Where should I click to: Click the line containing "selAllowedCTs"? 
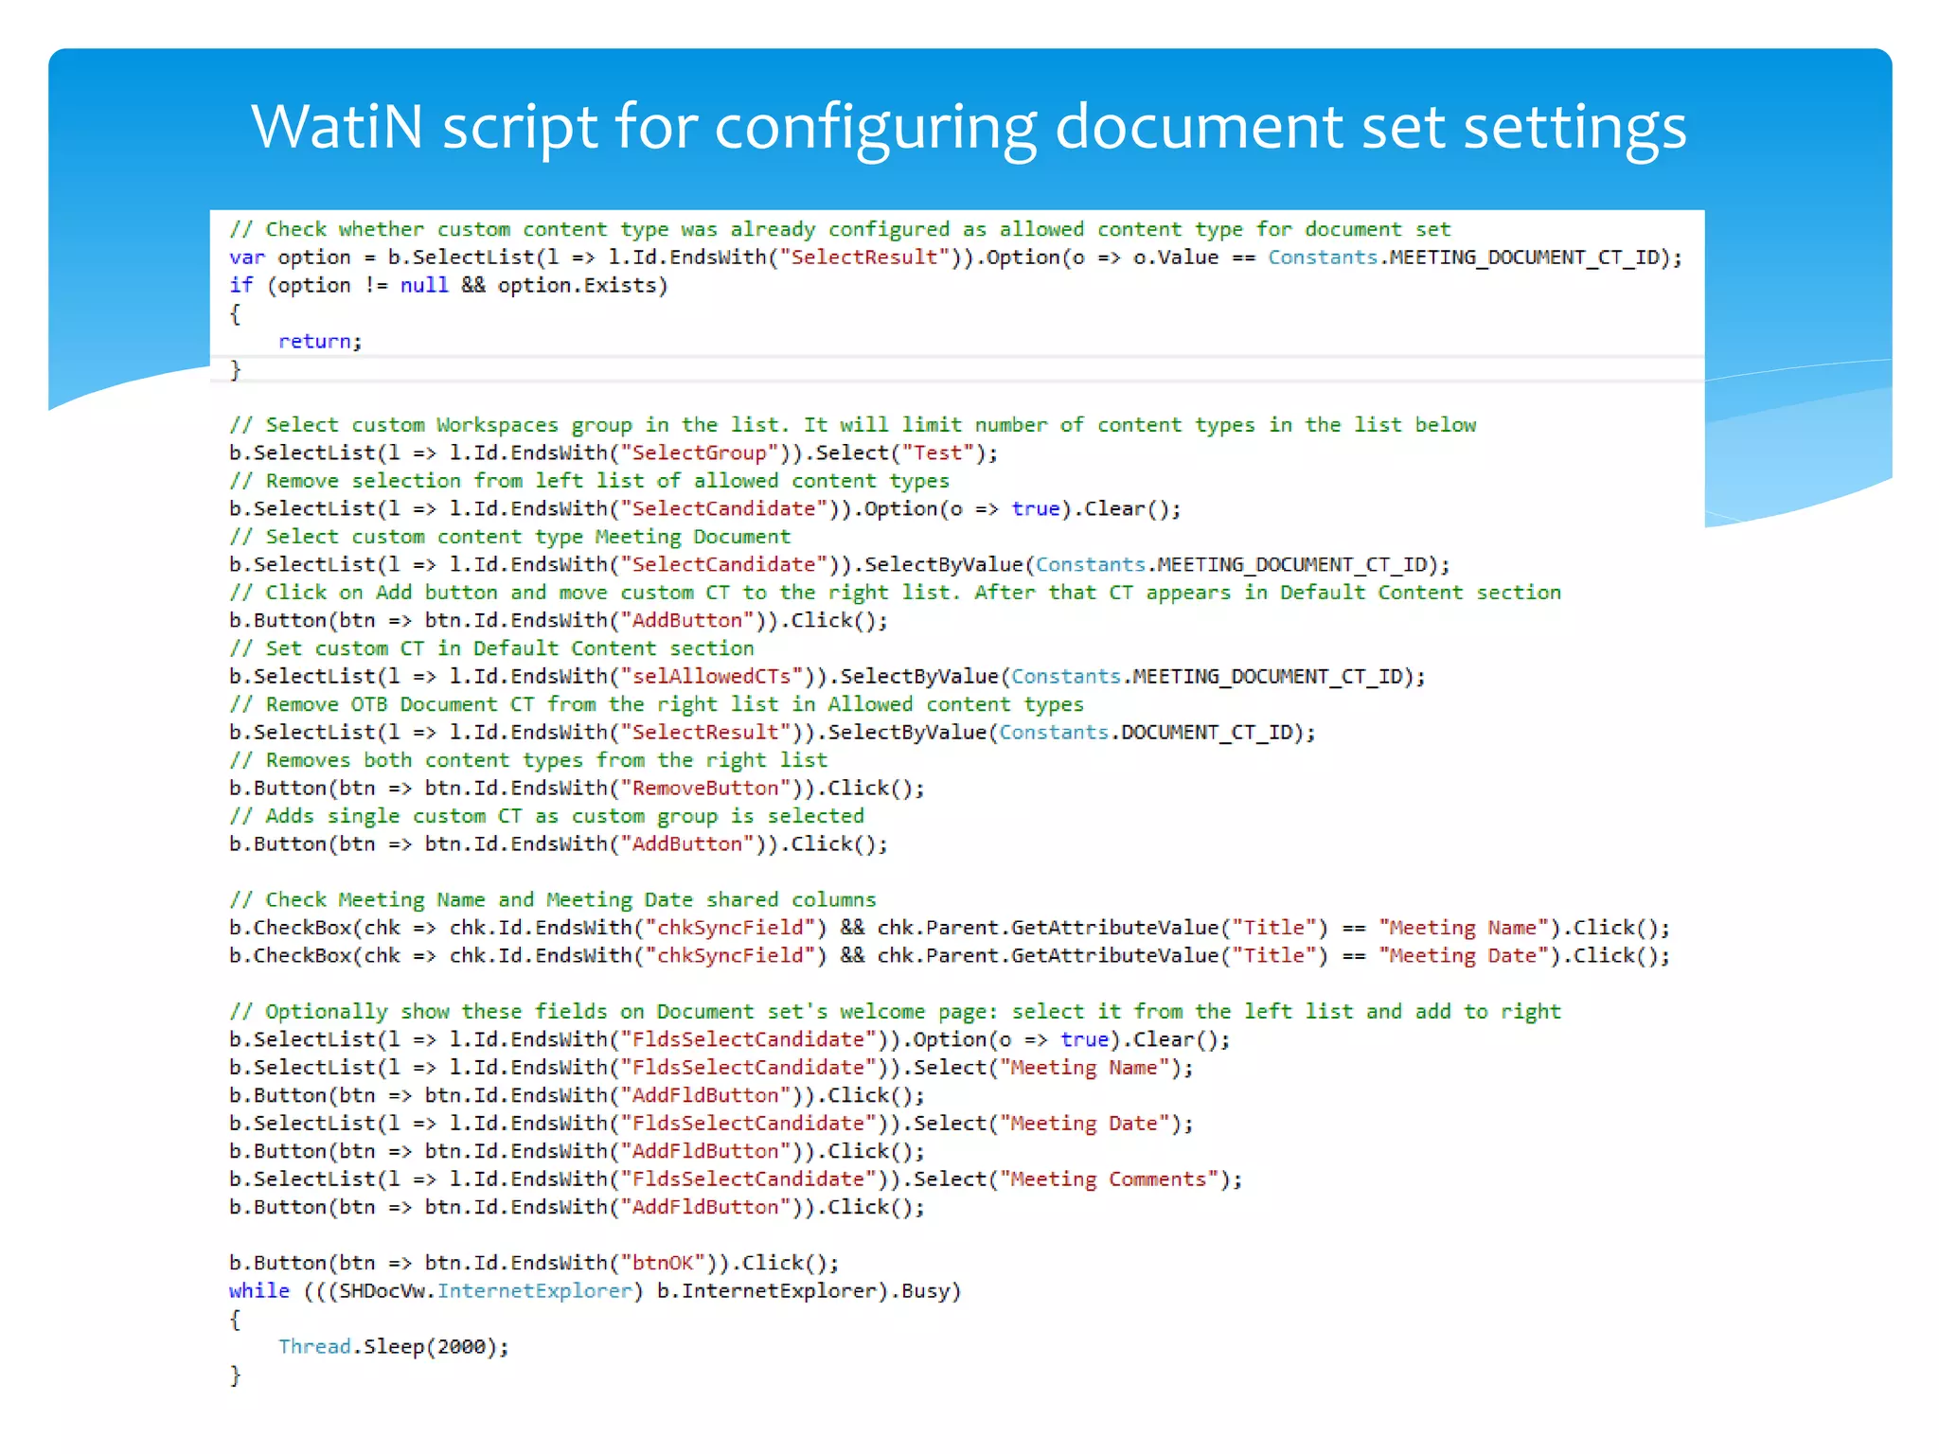click(x=827, y=676)
